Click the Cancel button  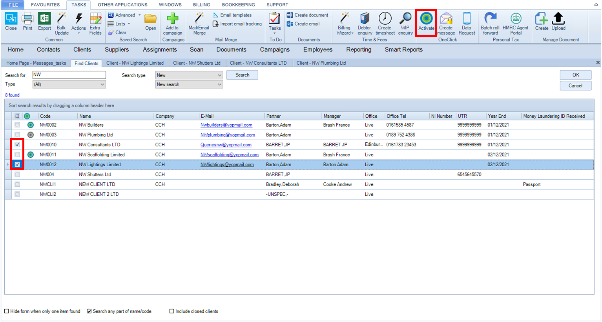pos(576,86)
